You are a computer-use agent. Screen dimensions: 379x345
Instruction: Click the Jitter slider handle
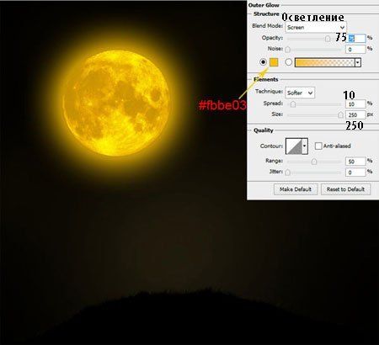point(287,172)
